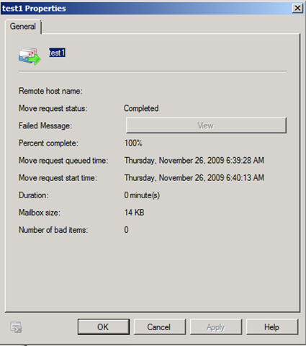Screen dimensions: 306x346
Task: Click the script icon at the bottom left
Action: [16, 327]
